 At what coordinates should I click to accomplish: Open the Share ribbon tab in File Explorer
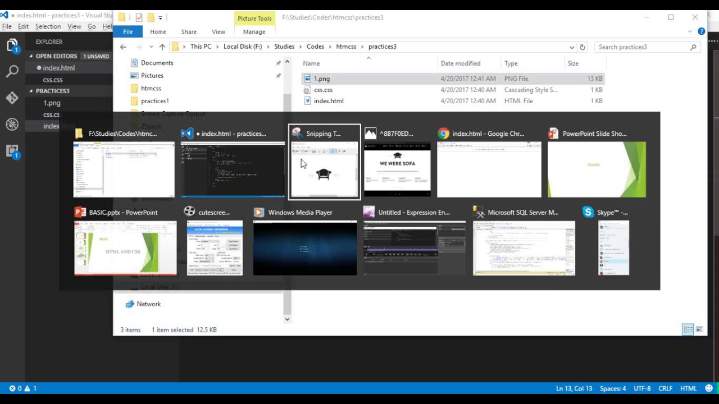189,32
